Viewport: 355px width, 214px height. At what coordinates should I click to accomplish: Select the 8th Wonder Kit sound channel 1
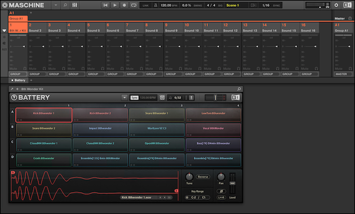click(18, 28)
